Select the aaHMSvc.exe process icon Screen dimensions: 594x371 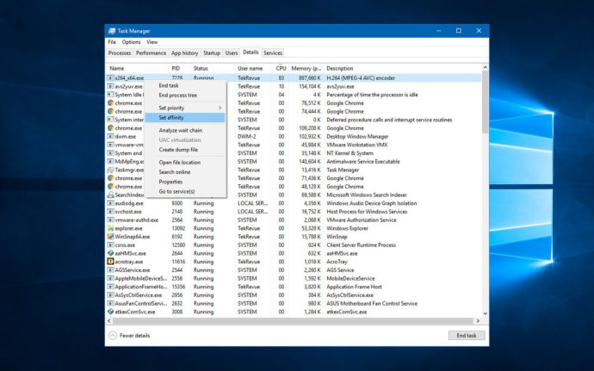(x=110, y=253)
